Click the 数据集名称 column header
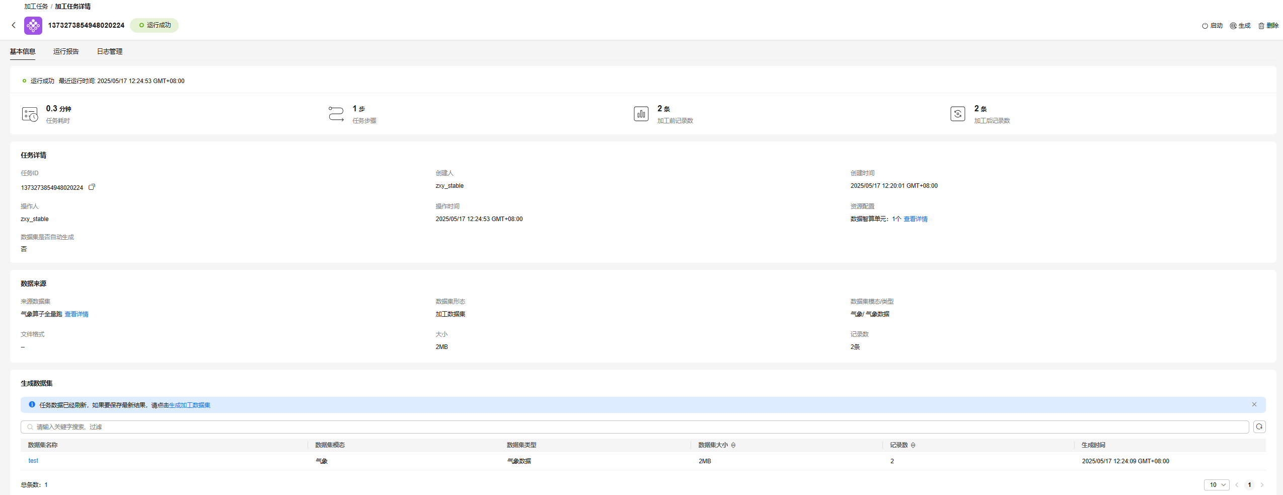 tap(43, 445)
